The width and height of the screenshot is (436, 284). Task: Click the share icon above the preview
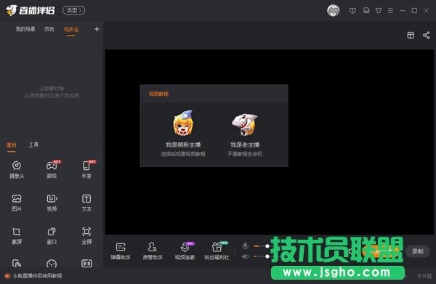coord(427,35)
